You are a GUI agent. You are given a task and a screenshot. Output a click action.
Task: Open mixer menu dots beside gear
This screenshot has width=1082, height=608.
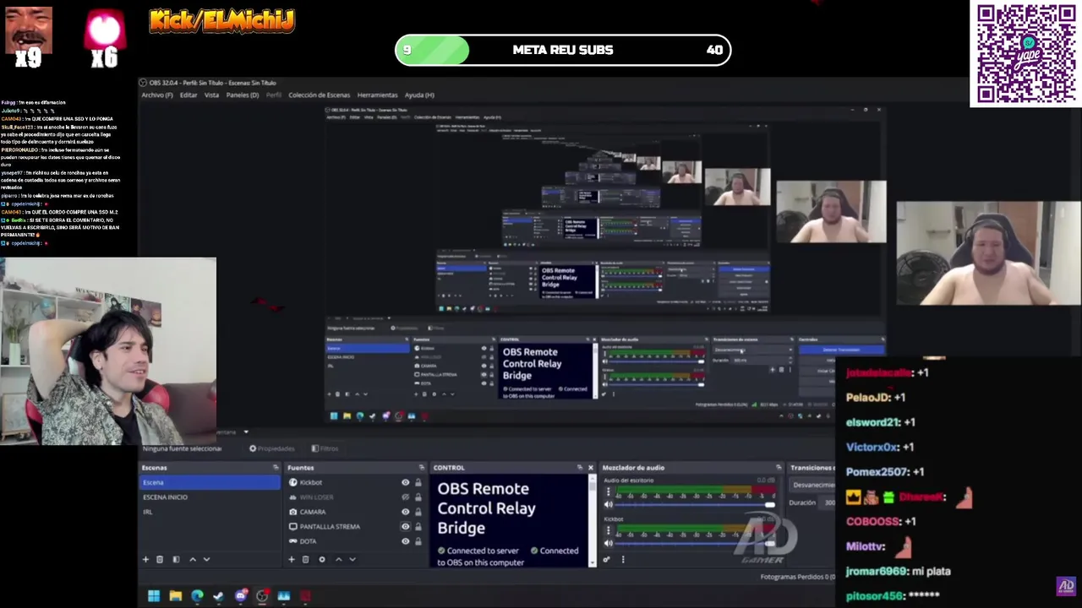tap(623, 559)
